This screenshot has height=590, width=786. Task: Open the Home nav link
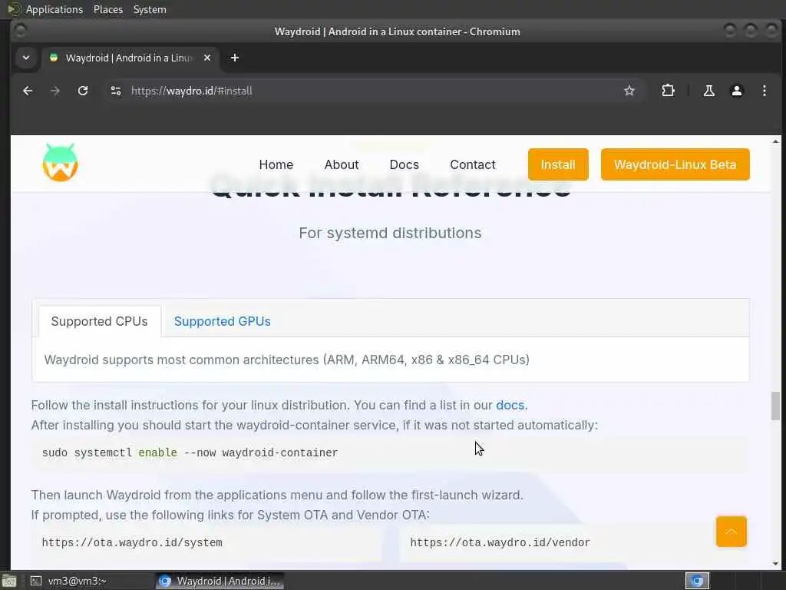(276, 164)
